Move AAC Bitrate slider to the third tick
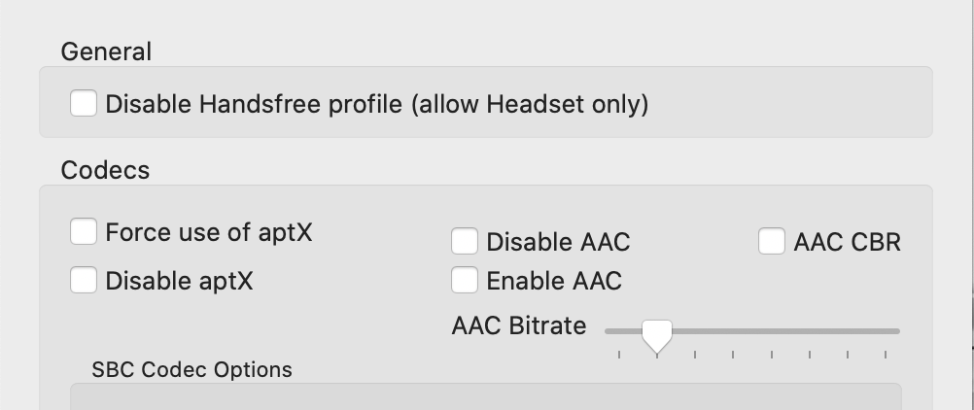The height and width of the screenshot is (410, 974). (695, 331)
